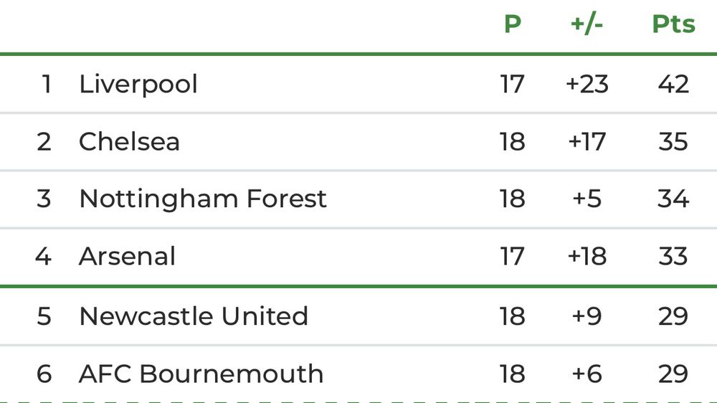Screen dimensions: 717x403
Task: Select AFC Bournemouth team name
Action: point(201,374)
